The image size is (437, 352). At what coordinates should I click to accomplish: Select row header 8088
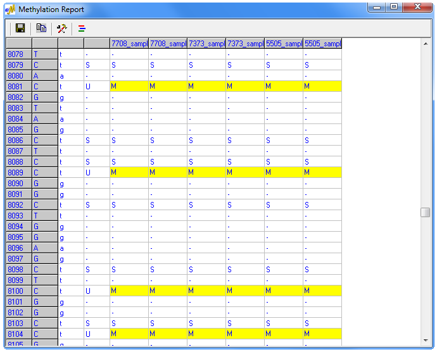click(19, 161)
